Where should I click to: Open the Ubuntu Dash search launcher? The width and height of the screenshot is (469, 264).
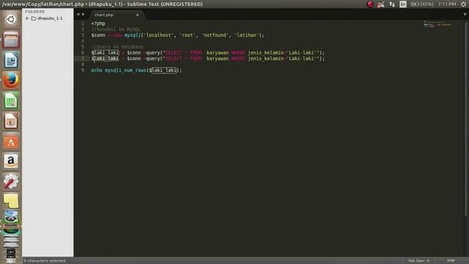pyautogui.click(x=11, y=19)
